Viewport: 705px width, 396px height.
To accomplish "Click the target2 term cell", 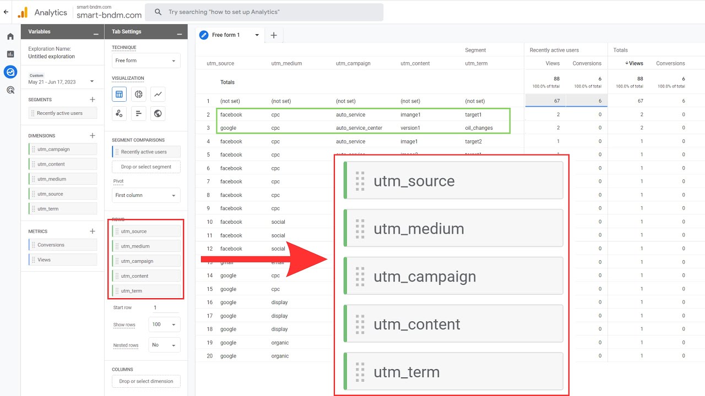I will pos(473,141).
